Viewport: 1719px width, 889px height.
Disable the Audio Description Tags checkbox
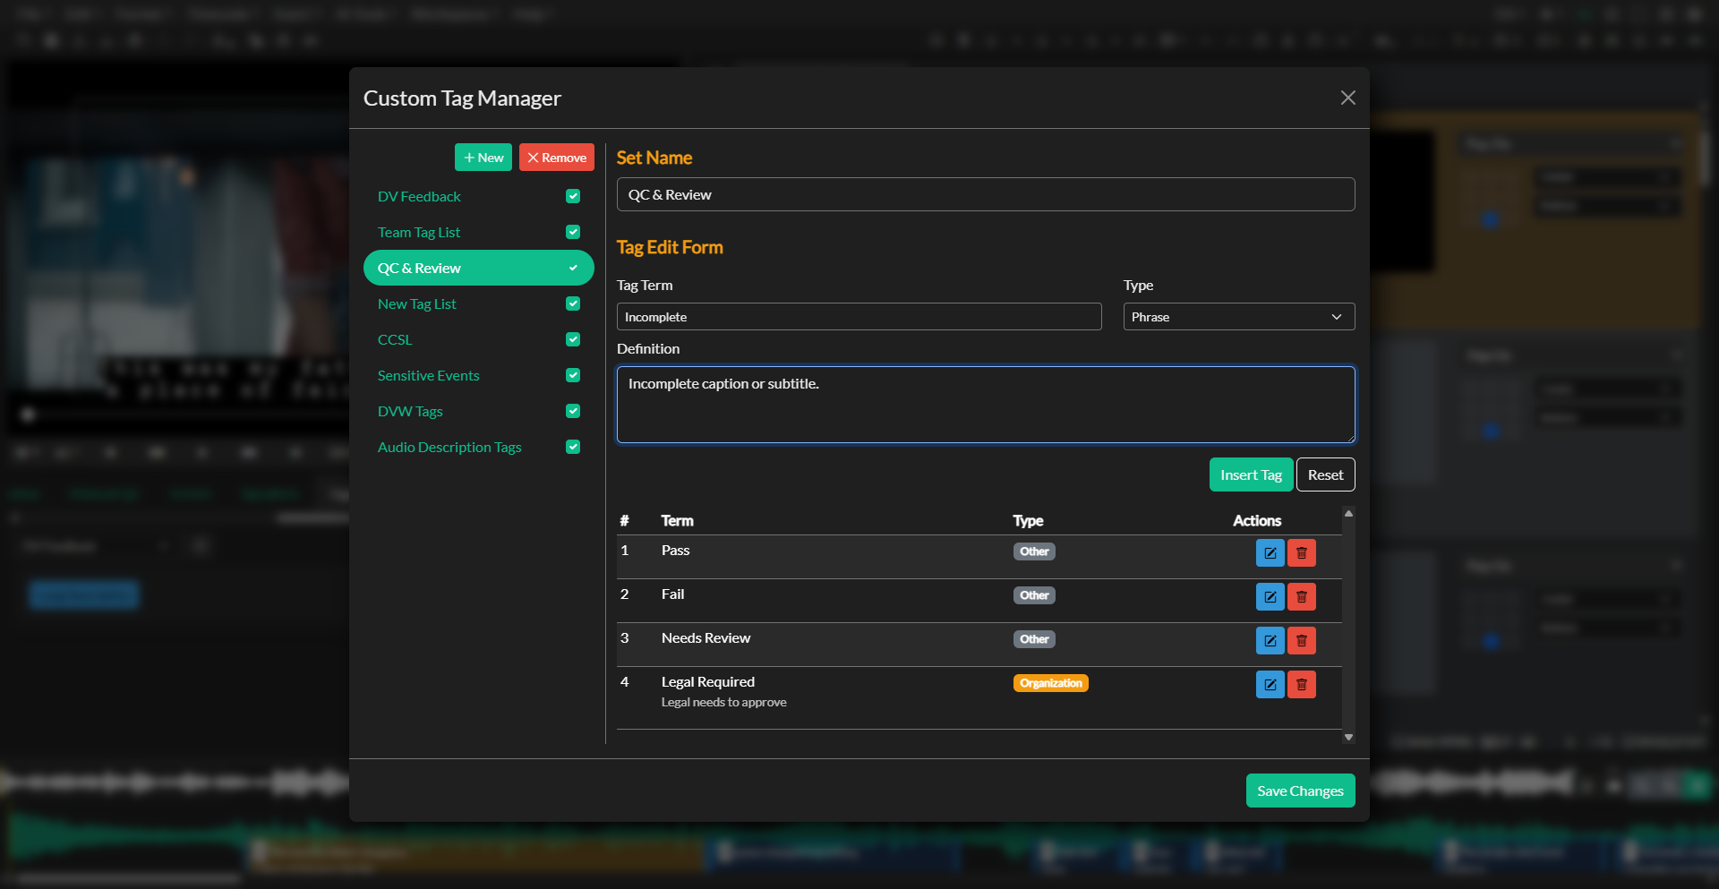(x=573, y=447)
